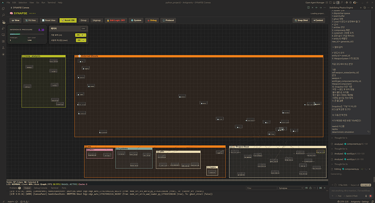Open the Selection menu

coord(23,3)
